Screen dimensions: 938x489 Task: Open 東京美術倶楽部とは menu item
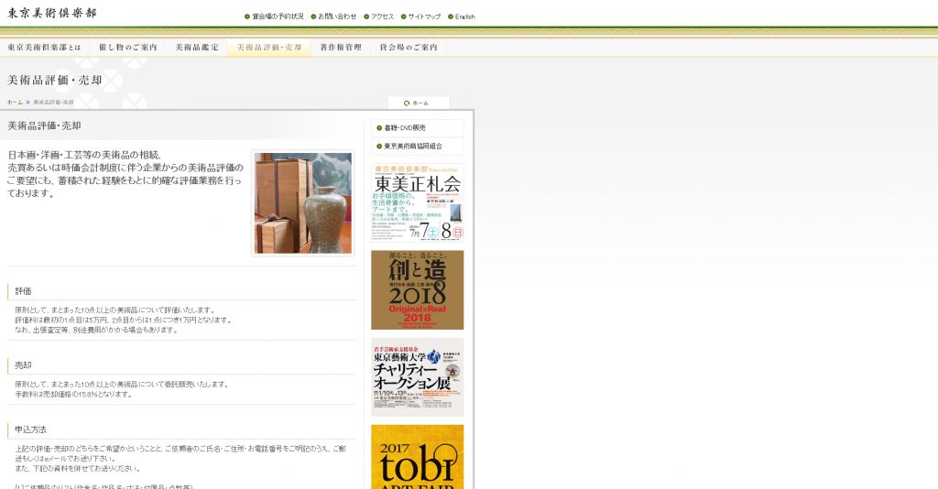[44, 48]
